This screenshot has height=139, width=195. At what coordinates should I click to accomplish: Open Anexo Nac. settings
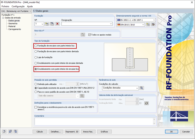click(x=88, y=132)
